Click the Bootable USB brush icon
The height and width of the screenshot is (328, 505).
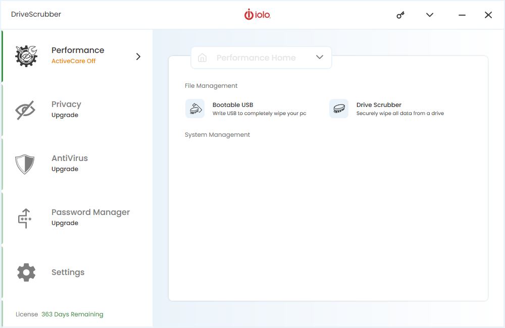pyautogui.click(x=195, y=108)
